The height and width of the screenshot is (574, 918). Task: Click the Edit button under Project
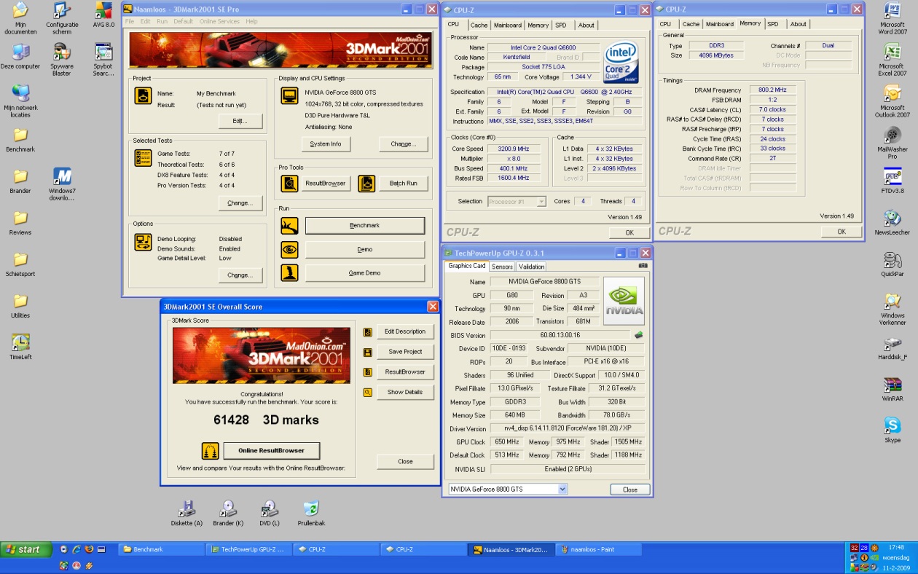240,121
